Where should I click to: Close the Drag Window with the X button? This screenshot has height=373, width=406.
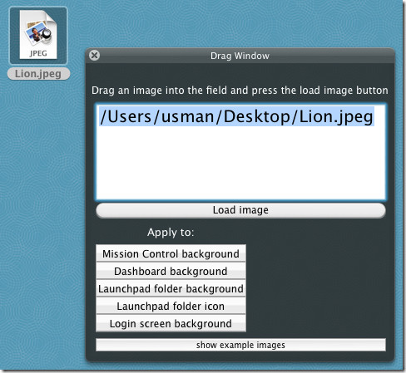coord(95,56)
